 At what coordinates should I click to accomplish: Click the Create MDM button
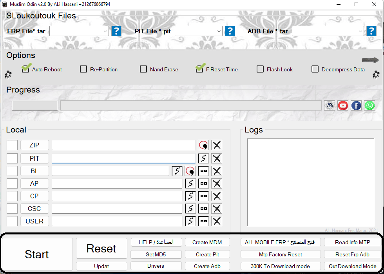tap(207, 242)
